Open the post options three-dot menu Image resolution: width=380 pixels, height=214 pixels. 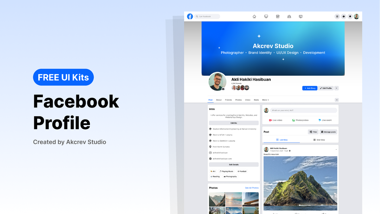336,149
